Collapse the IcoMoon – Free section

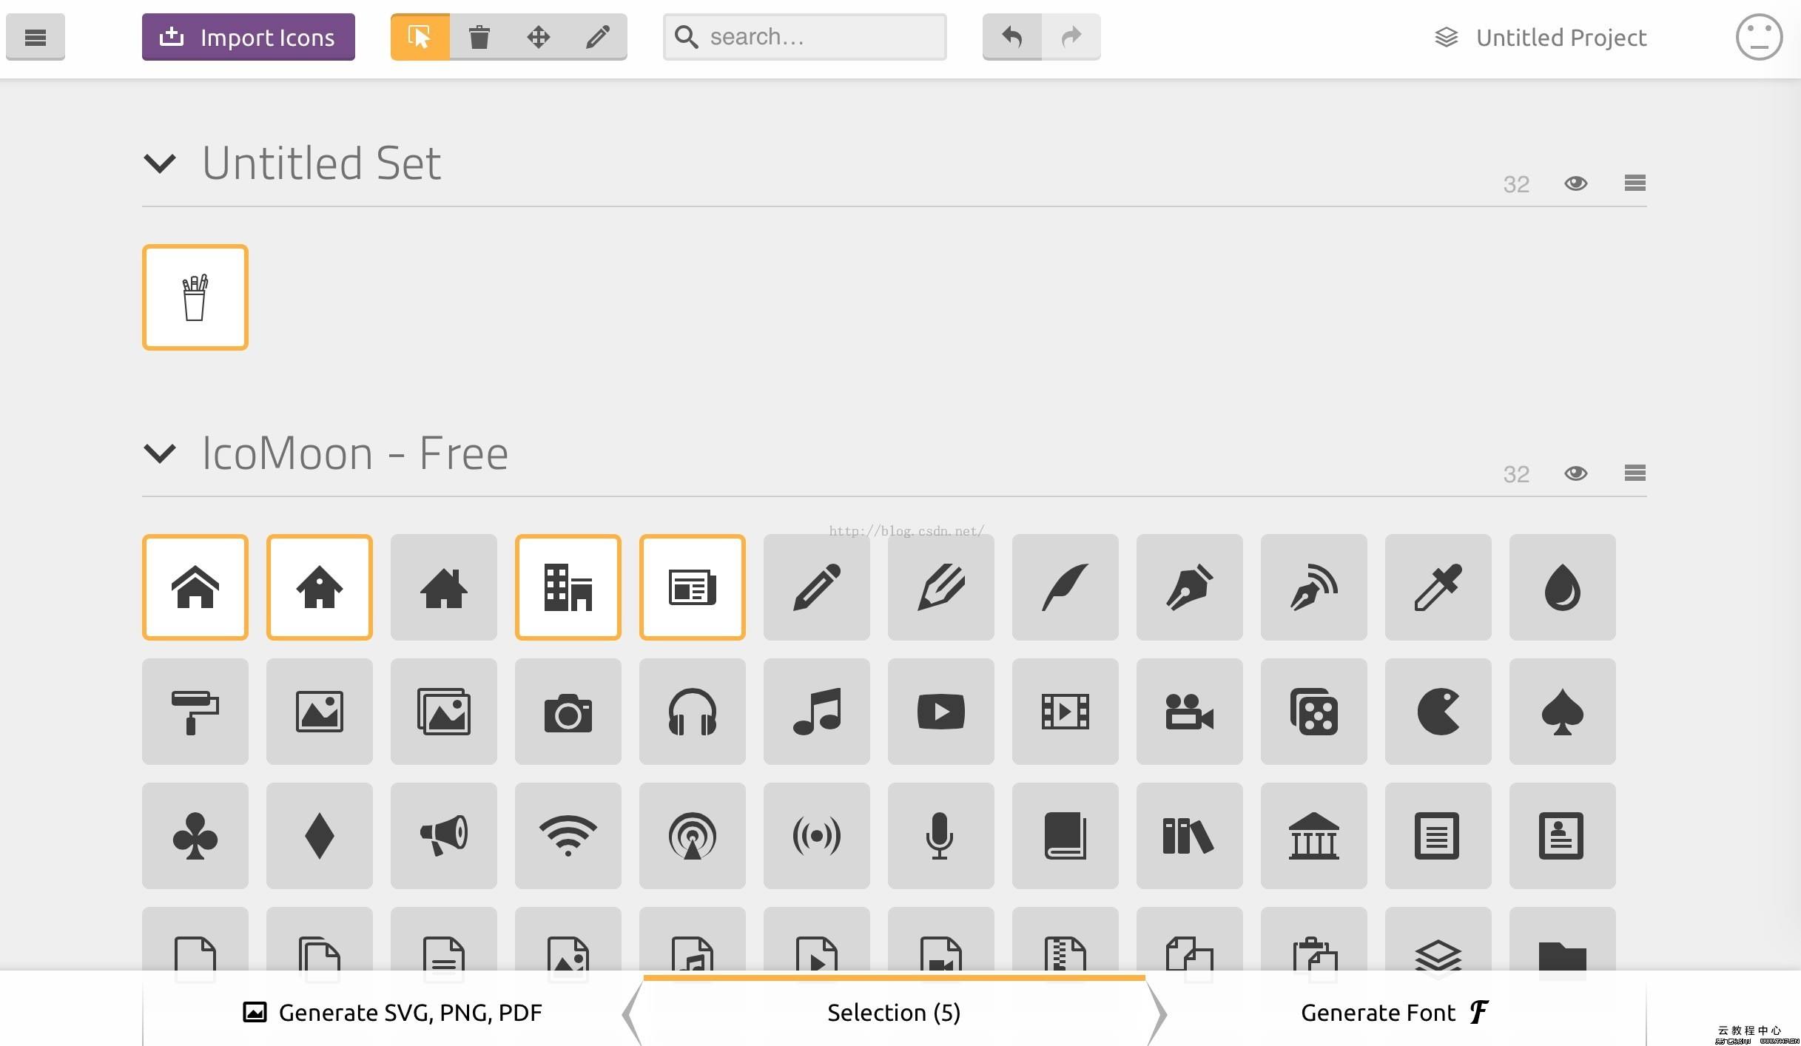coord(158,452)
